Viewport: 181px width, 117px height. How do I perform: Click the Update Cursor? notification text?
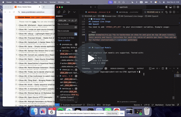[67, 97]
